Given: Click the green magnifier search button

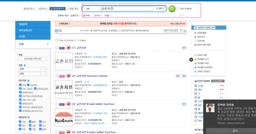Looking at the screenshot, I should (x=172, y=9).
